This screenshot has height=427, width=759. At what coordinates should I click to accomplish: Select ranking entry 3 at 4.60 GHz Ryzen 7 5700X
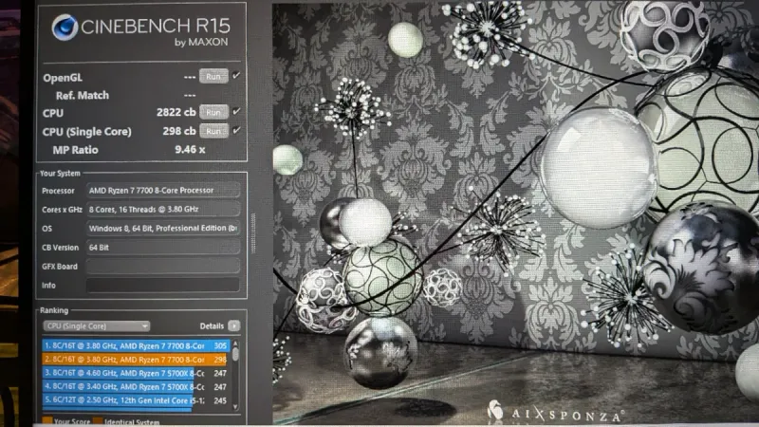[x=136, y=373]
